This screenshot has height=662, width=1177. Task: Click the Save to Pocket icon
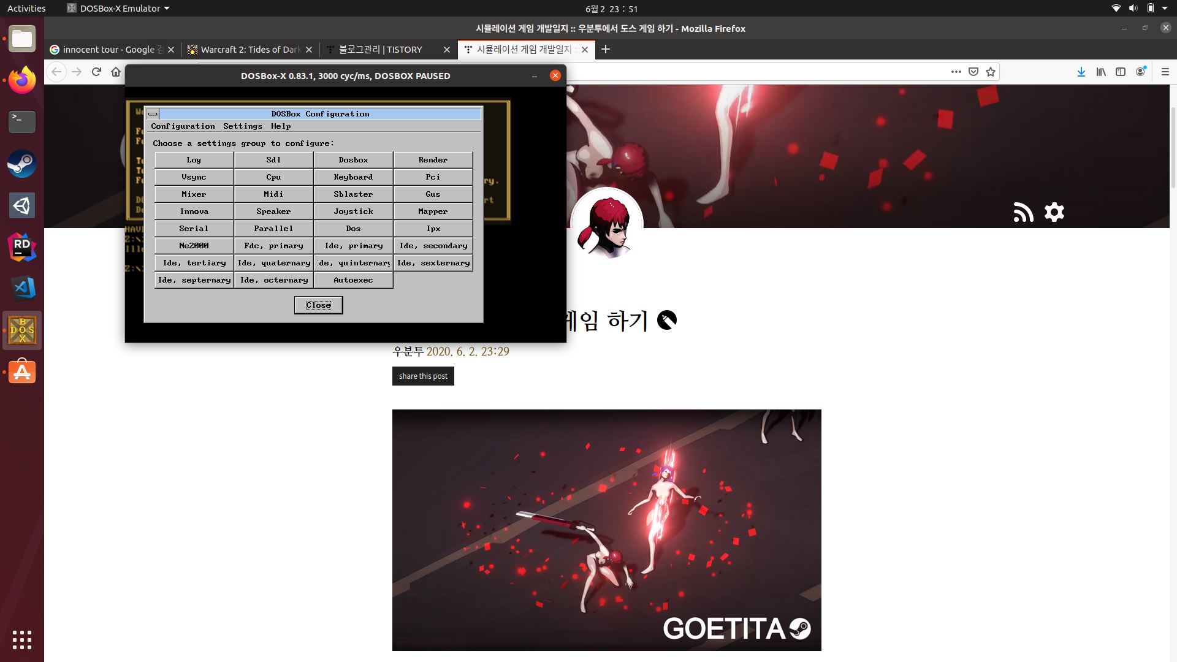[973, 72]
